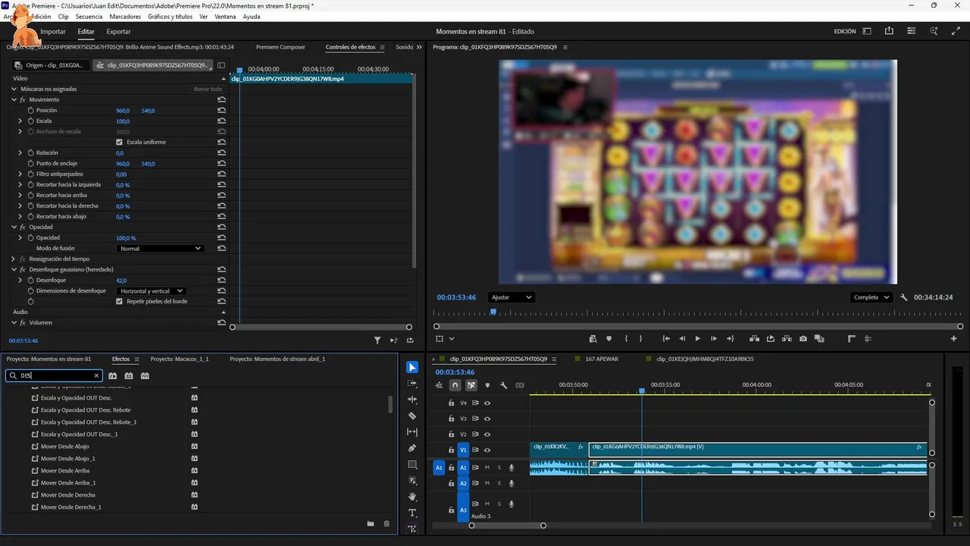Toggle V1 track lock
The height and width of the screenshot is (546, 970).
451,450
